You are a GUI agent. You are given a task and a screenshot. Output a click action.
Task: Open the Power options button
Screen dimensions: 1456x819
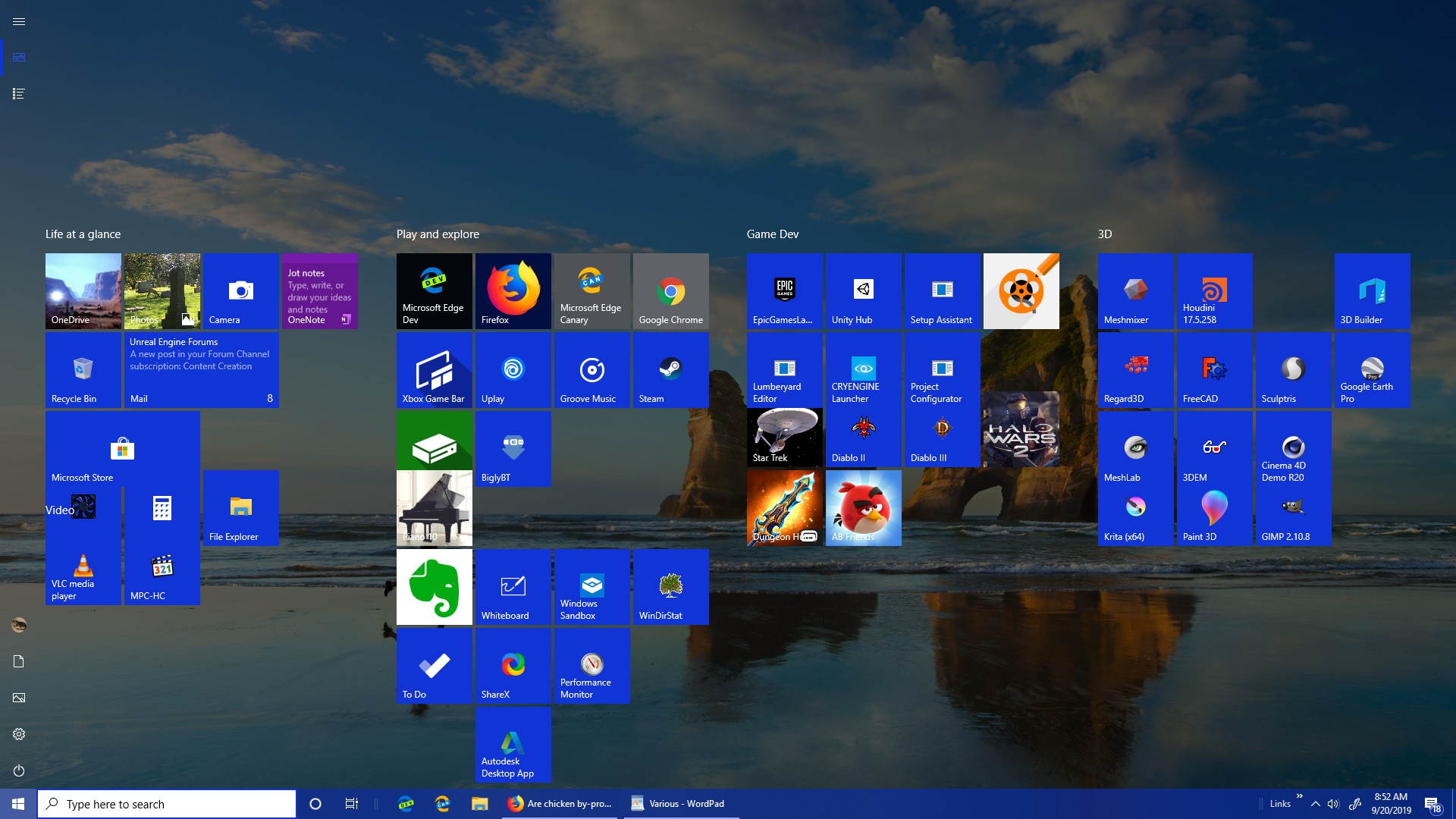coord(19,770)
